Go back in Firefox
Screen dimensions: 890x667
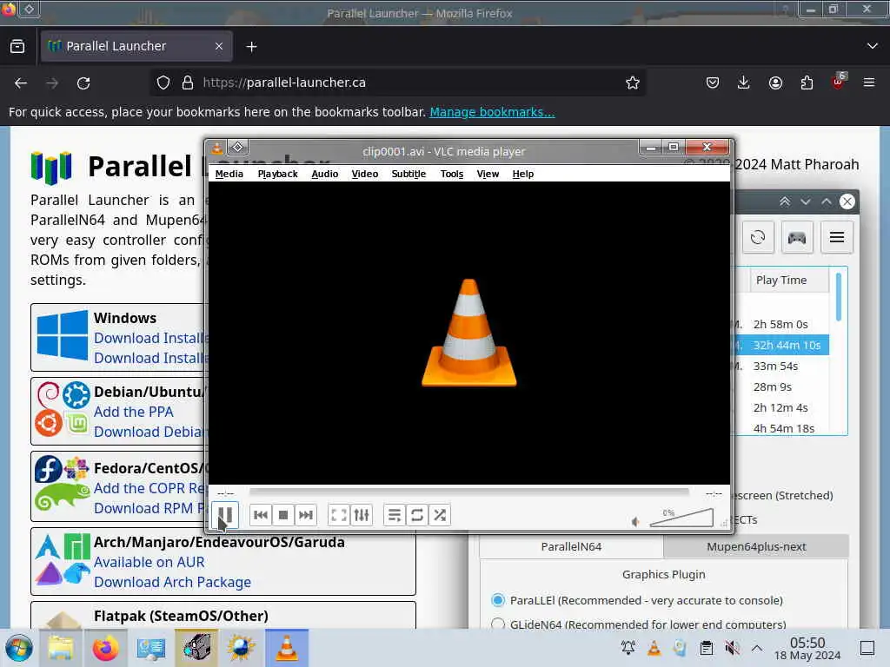(x=21, y=83)
